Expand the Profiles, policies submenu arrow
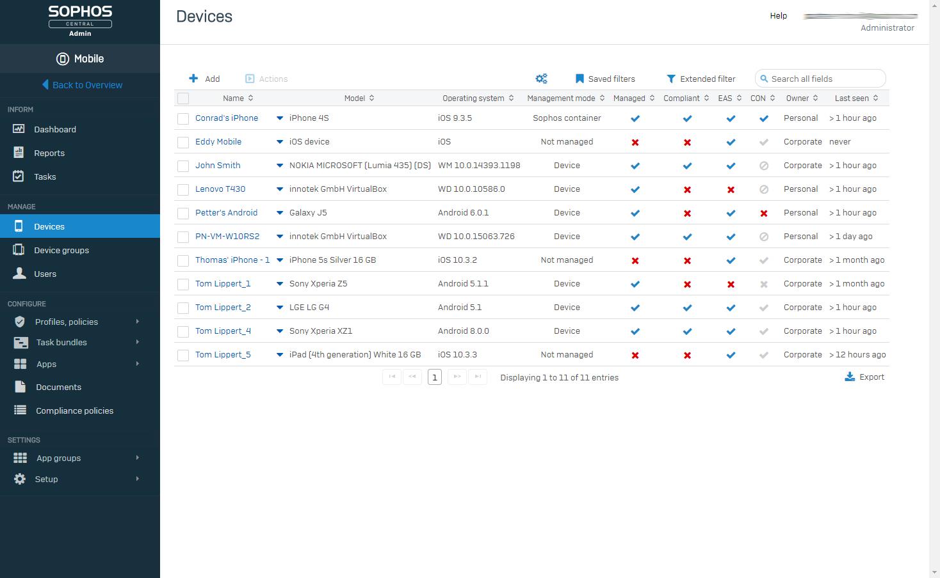Viewport: 940px width, 578px height. (138, 321)
